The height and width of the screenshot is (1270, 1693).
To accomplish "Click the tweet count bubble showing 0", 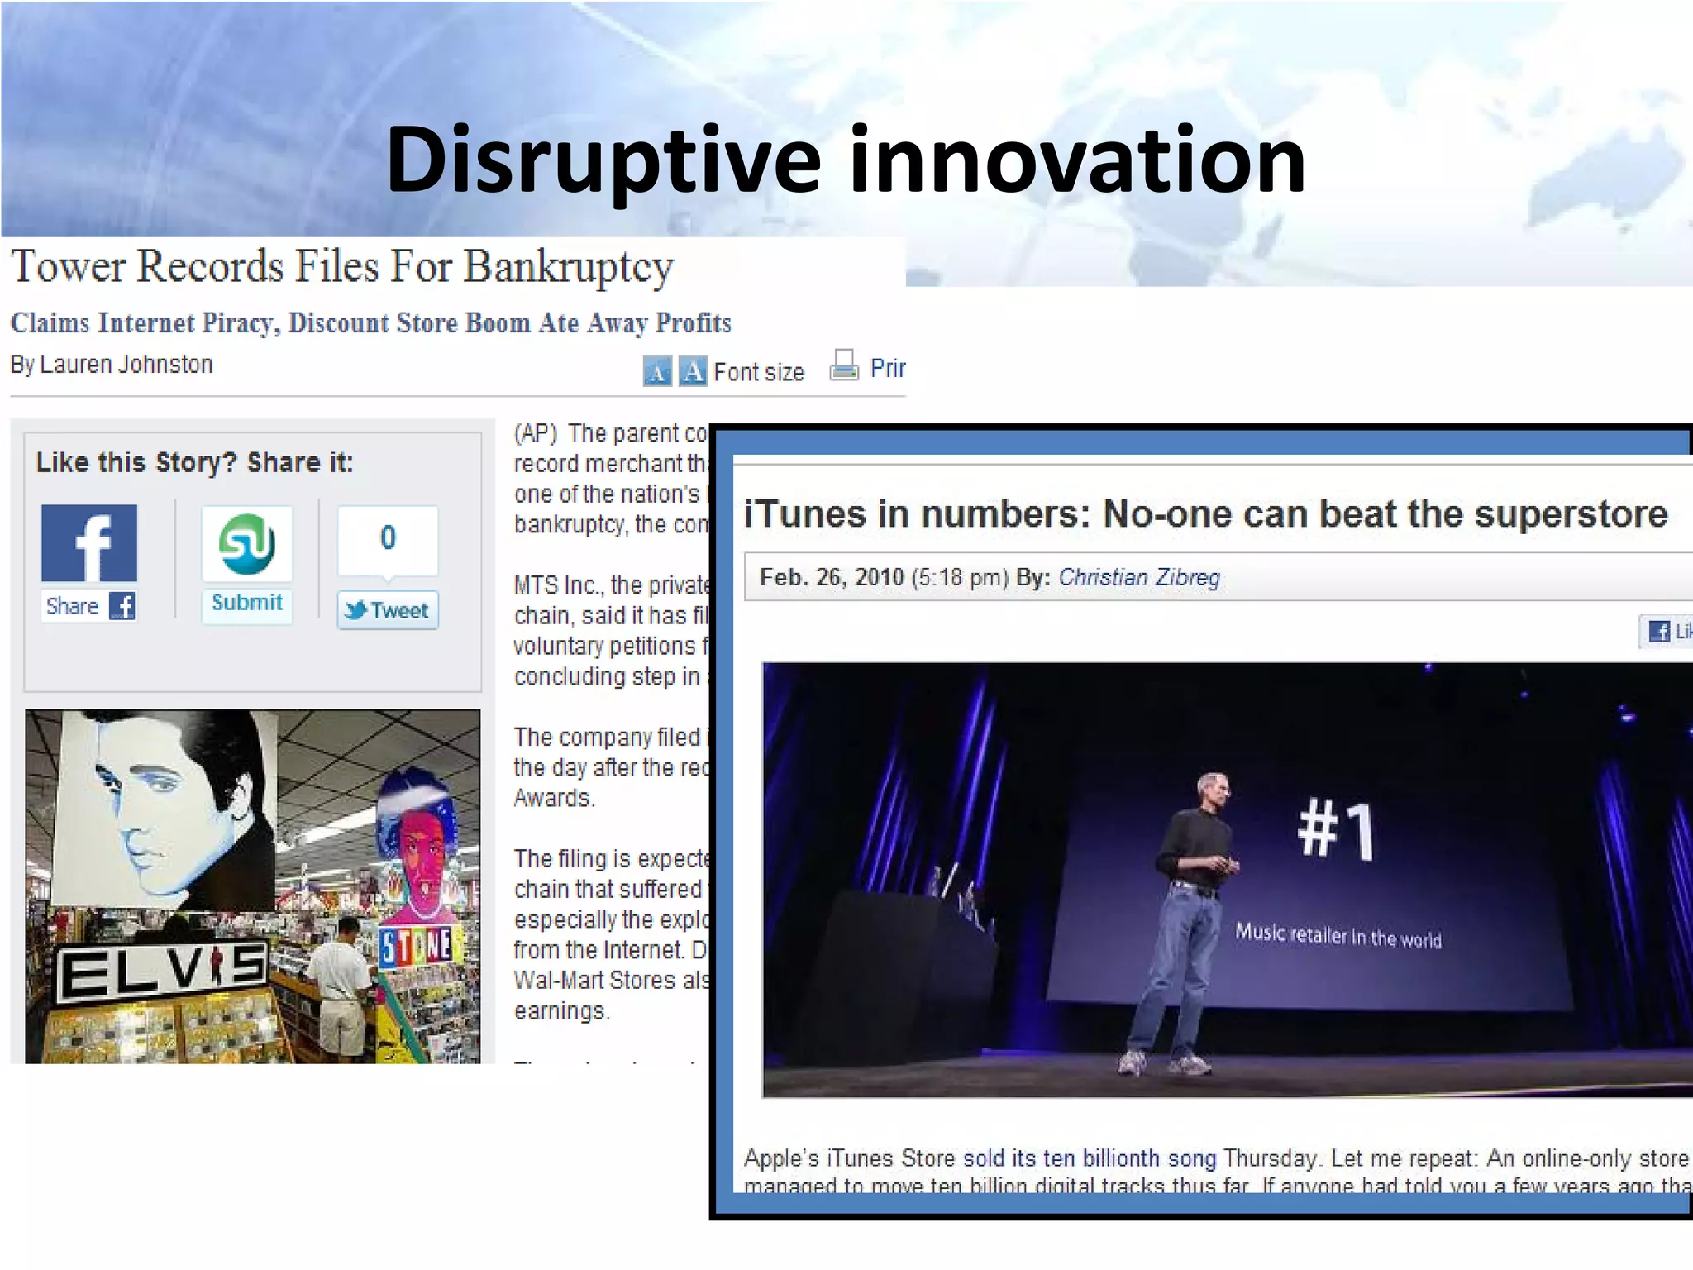I will click(388, 539).
